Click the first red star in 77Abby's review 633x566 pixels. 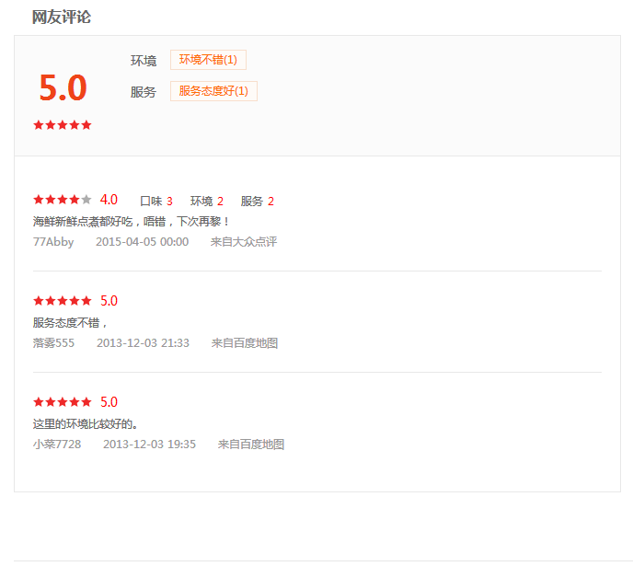point(39,200)
